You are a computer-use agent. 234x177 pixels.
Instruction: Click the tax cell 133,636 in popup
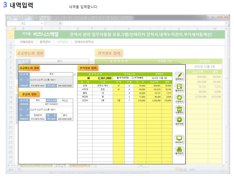click(167, 100)
